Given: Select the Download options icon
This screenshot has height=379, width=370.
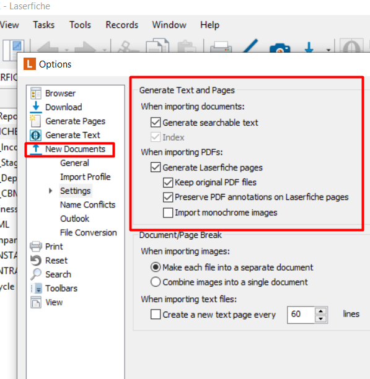Looking at the screenshot, I should 36,107.
